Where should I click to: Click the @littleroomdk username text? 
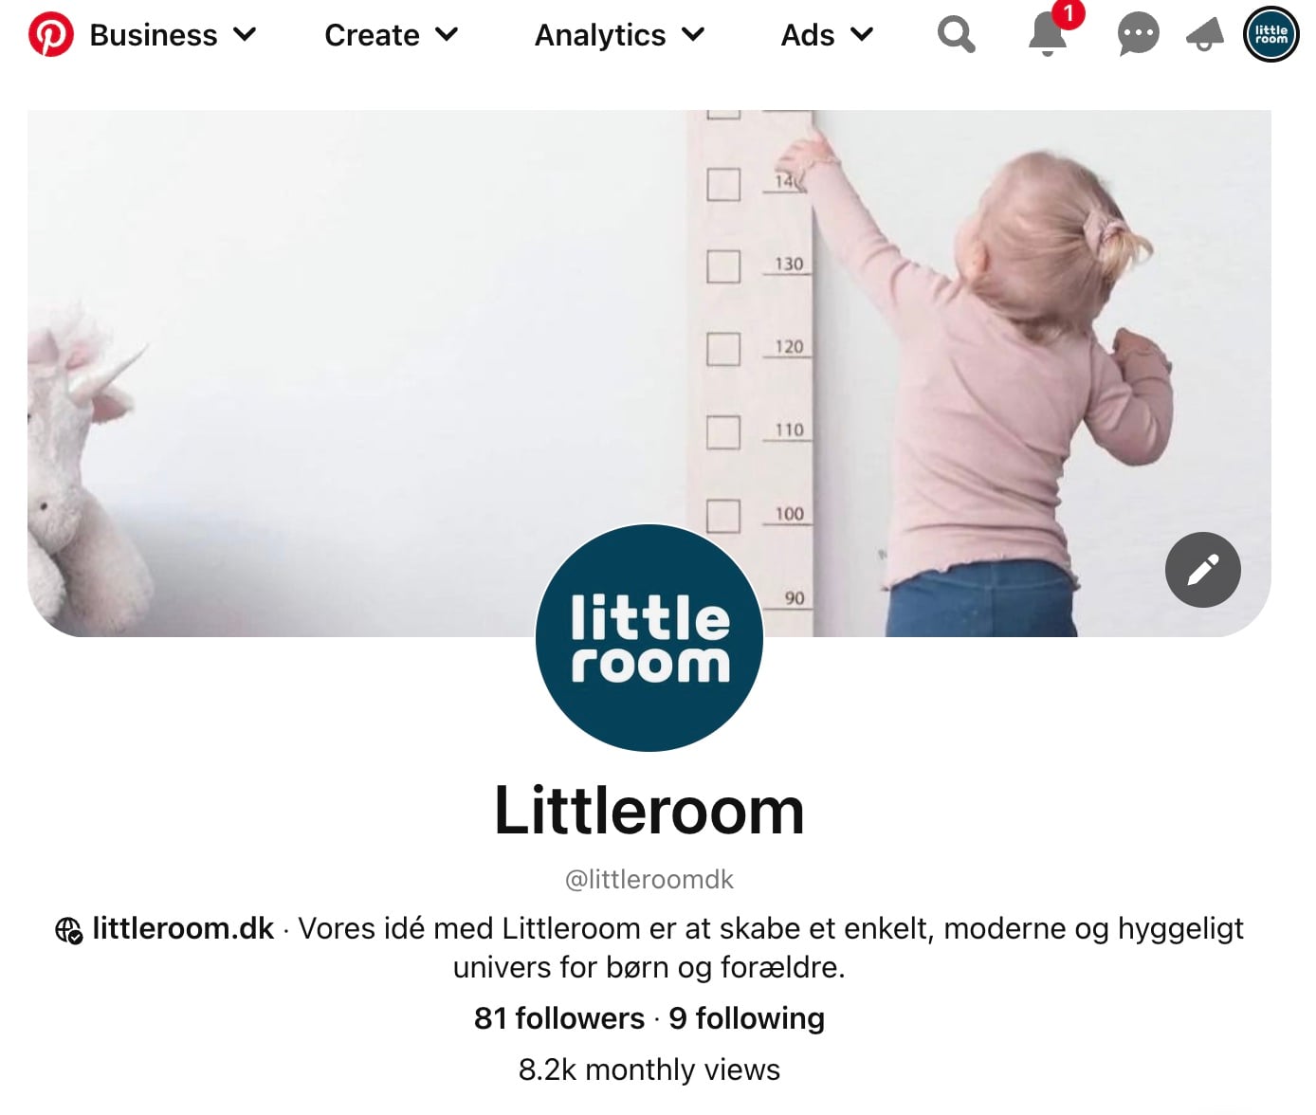pyautogui.click(x=649, y=880)
